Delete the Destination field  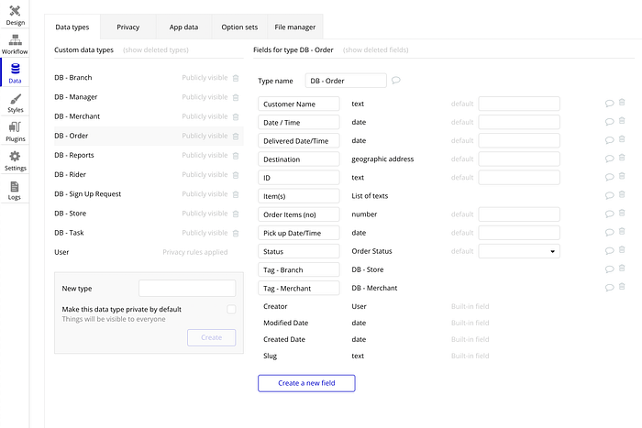pos(622,158)
